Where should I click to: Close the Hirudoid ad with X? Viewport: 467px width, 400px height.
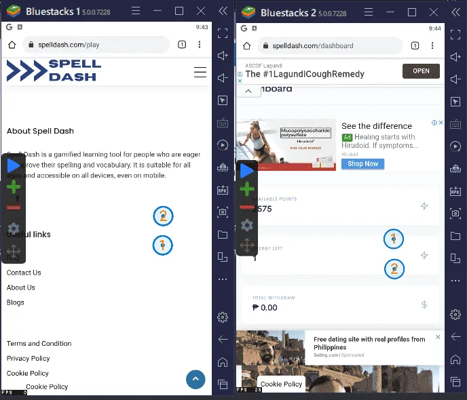441,123
